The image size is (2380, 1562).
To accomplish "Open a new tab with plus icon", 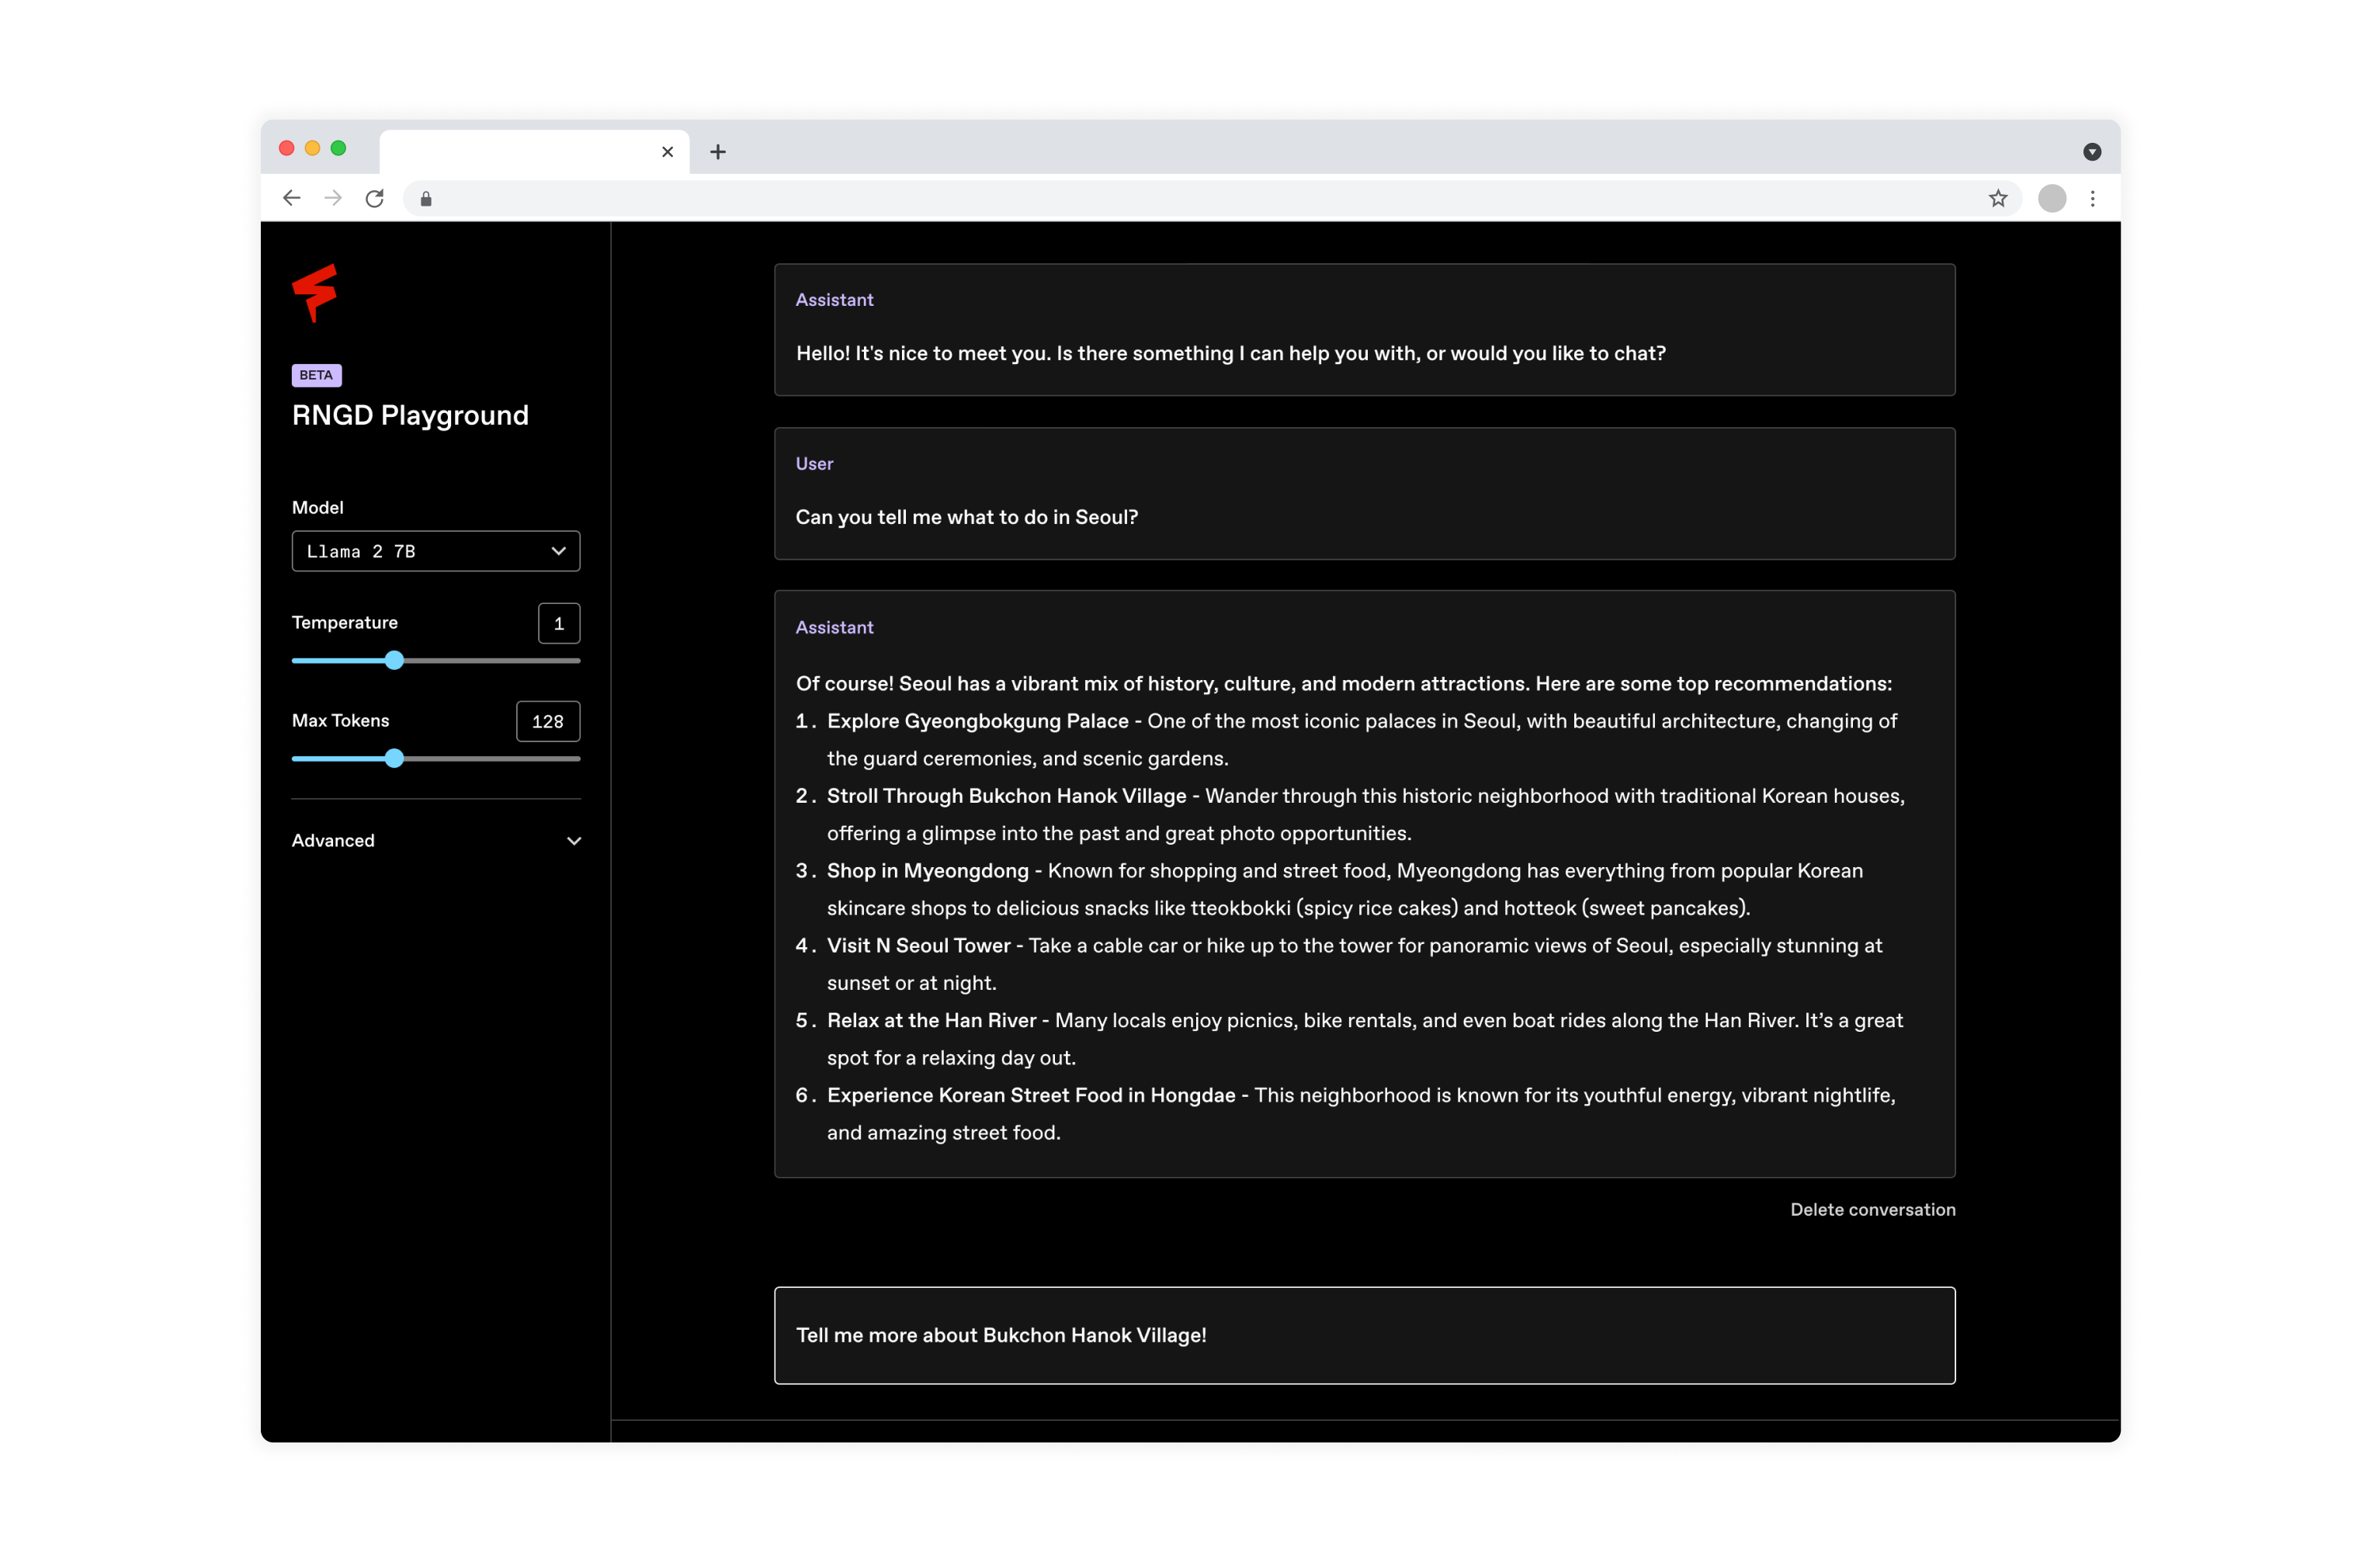I will point(717,152).
